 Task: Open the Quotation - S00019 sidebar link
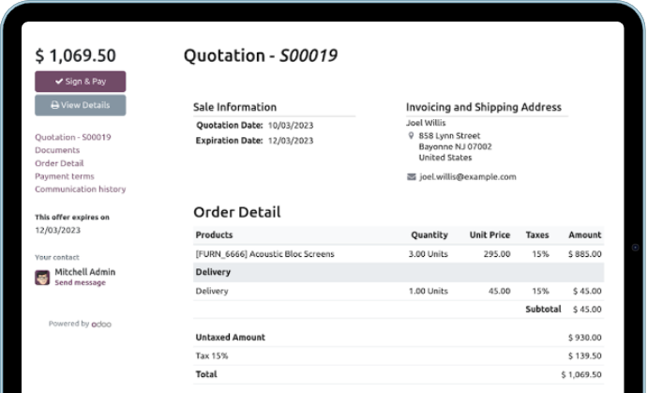coord(73,137)
